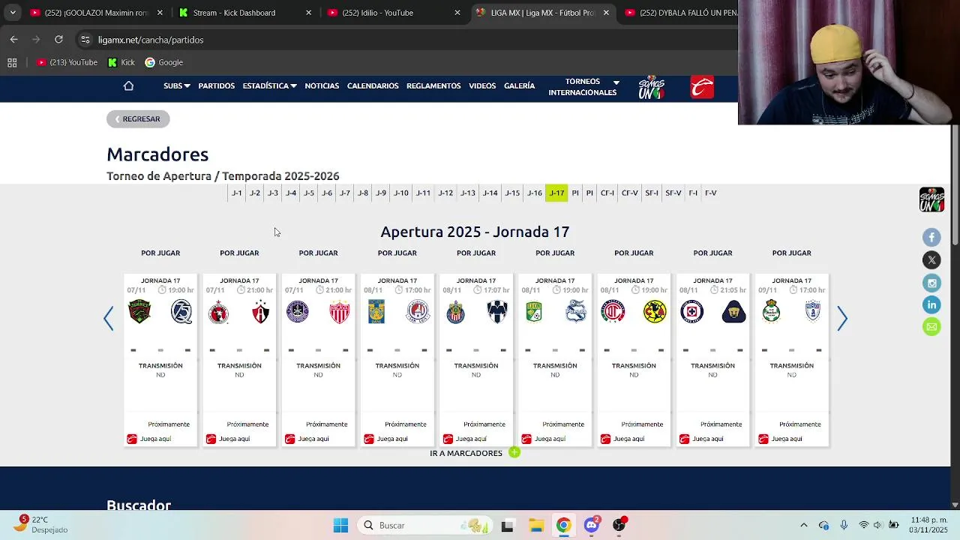The width and height of the screenshot is (960, 540).
Task: Reload the page in Chrome
Action: pos(58,40)
